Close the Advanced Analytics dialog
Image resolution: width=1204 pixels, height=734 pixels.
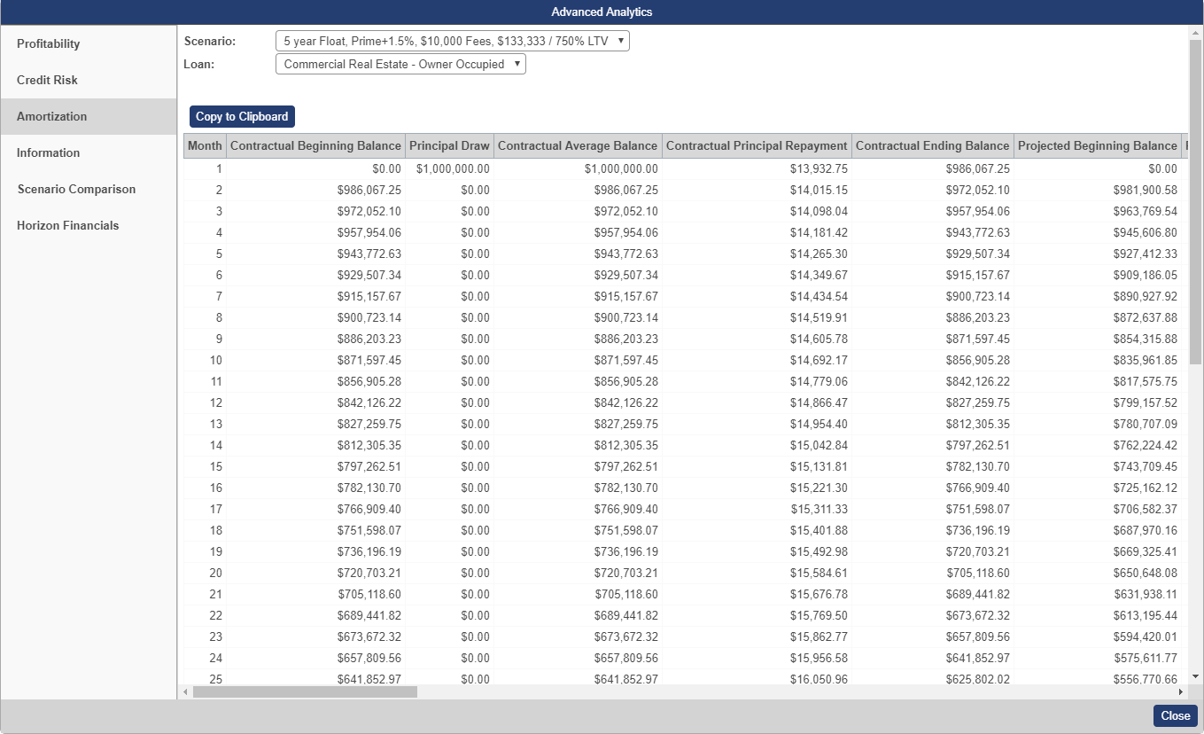1176,715
